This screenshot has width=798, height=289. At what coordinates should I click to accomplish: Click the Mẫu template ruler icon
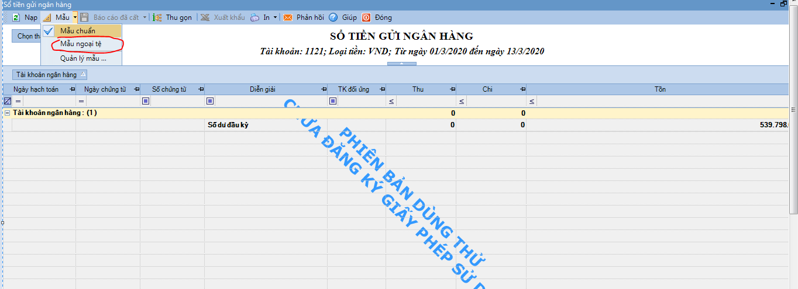[47, 18]
